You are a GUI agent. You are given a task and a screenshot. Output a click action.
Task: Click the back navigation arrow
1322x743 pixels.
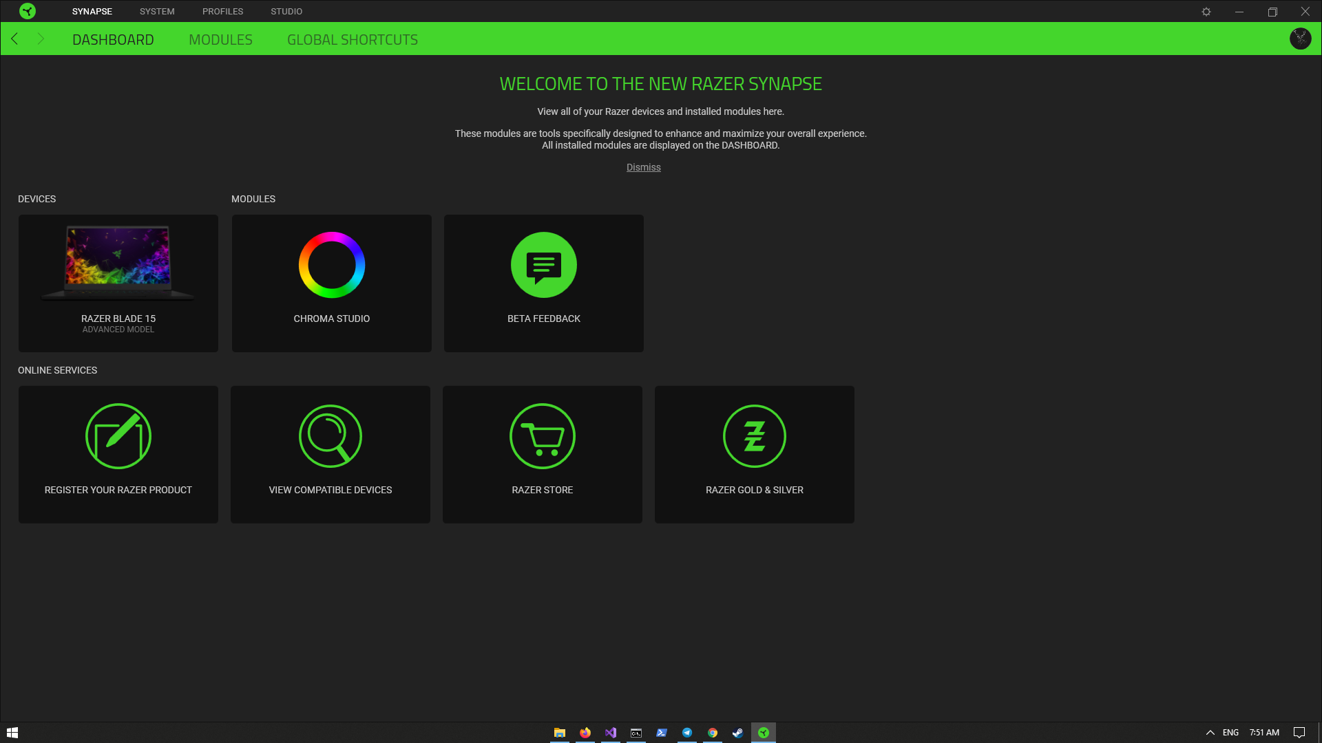(14, 39)
